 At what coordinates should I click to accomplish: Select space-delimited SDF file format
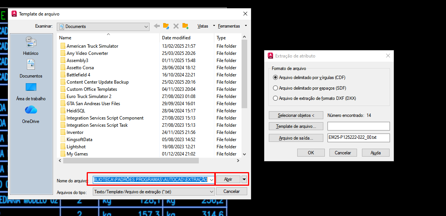[x=276, y=88]
